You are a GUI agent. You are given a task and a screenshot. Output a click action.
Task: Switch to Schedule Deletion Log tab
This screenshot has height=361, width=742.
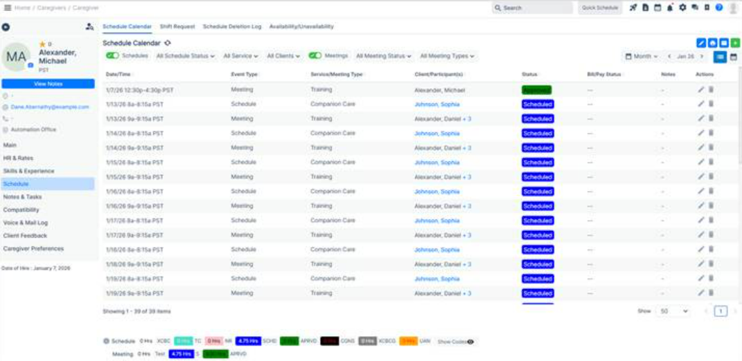pyautogui.click(x=232, y=26)
